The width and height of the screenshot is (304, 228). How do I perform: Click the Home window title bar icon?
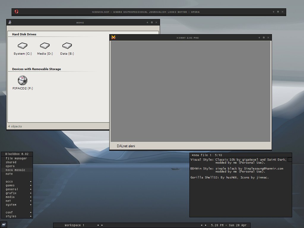pos(10,22)
